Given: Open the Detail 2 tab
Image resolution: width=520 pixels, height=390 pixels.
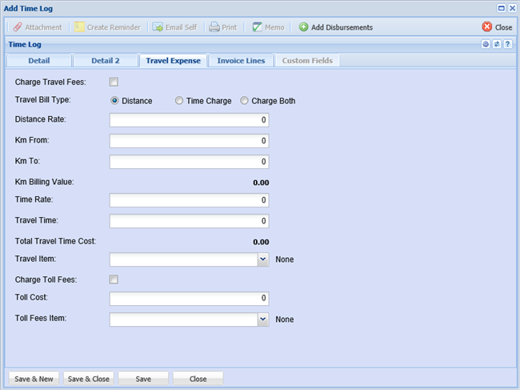Looking at the screenshot, I should [x=104, y=61].
